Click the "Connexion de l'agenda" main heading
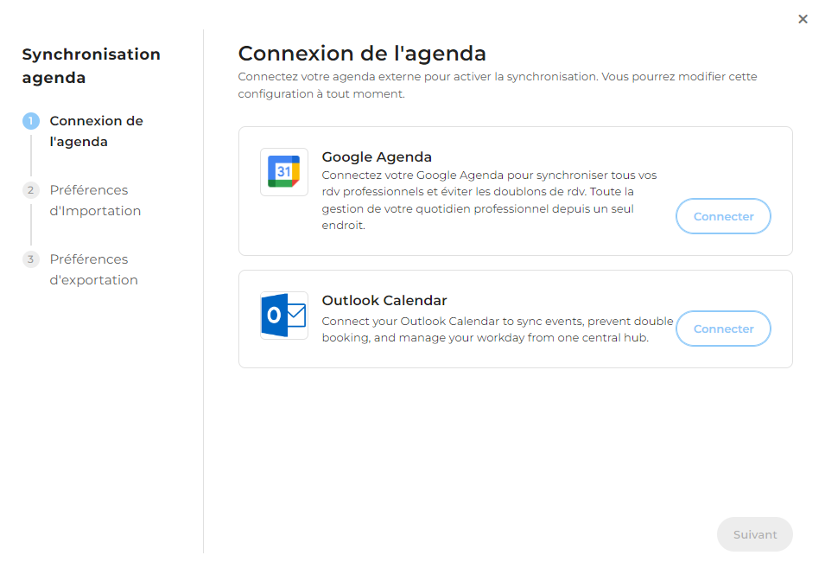 tap(362, 53)
